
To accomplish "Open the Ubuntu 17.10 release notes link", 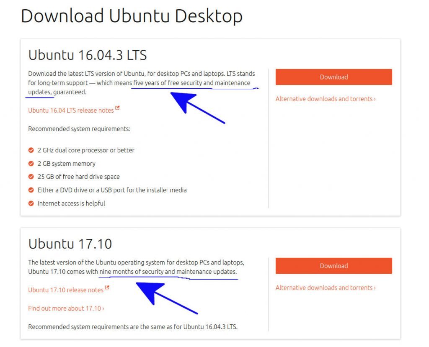I will point(66,290).
